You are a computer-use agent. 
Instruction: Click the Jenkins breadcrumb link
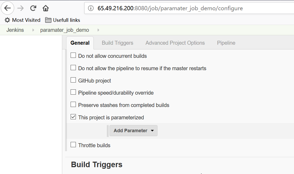coord(15,30)
